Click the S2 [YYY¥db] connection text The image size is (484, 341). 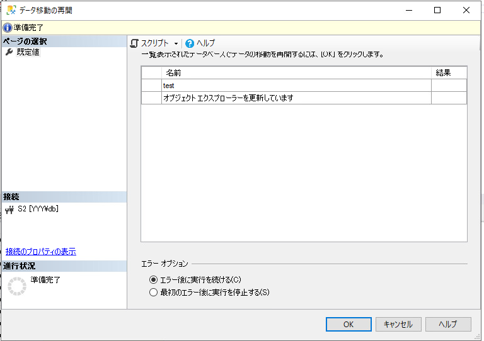[38, 209]
